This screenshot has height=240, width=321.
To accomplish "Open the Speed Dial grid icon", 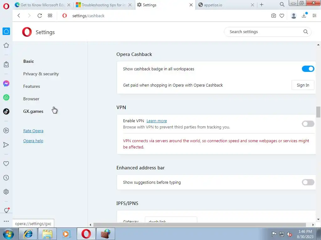I will [50, 16].
